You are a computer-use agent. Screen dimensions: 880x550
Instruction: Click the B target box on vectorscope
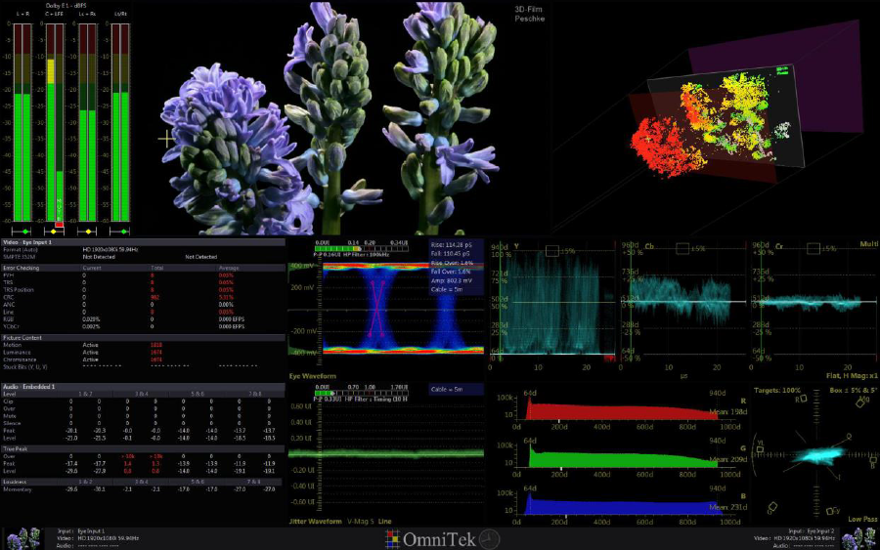pyautogui.click(x=873, y=460)
